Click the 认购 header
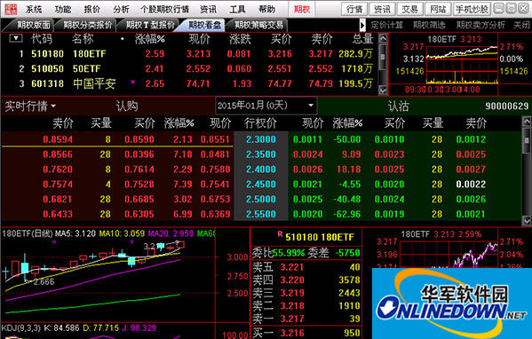Image resolution: width=532 pixels, height=339 pixels. [x=127, y=106]
